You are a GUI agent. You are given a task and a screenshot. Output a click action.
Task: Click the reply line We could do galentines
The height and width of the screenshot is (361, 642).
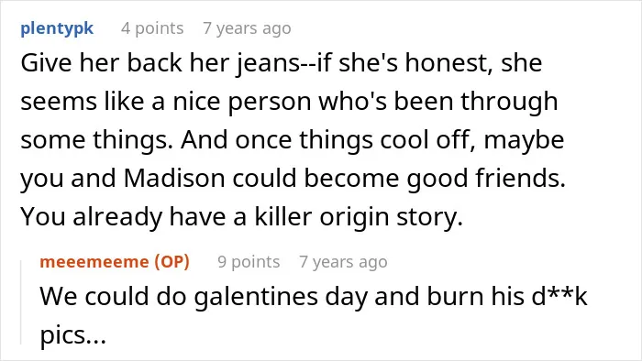(x=314, y=297)
